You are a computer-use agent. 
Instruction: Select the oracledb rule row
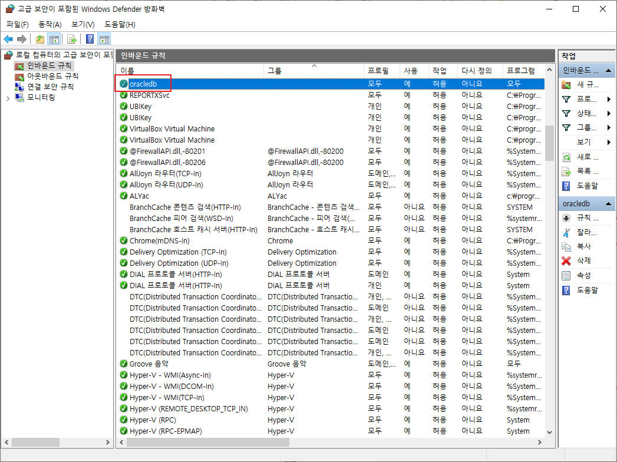(331, 84)
